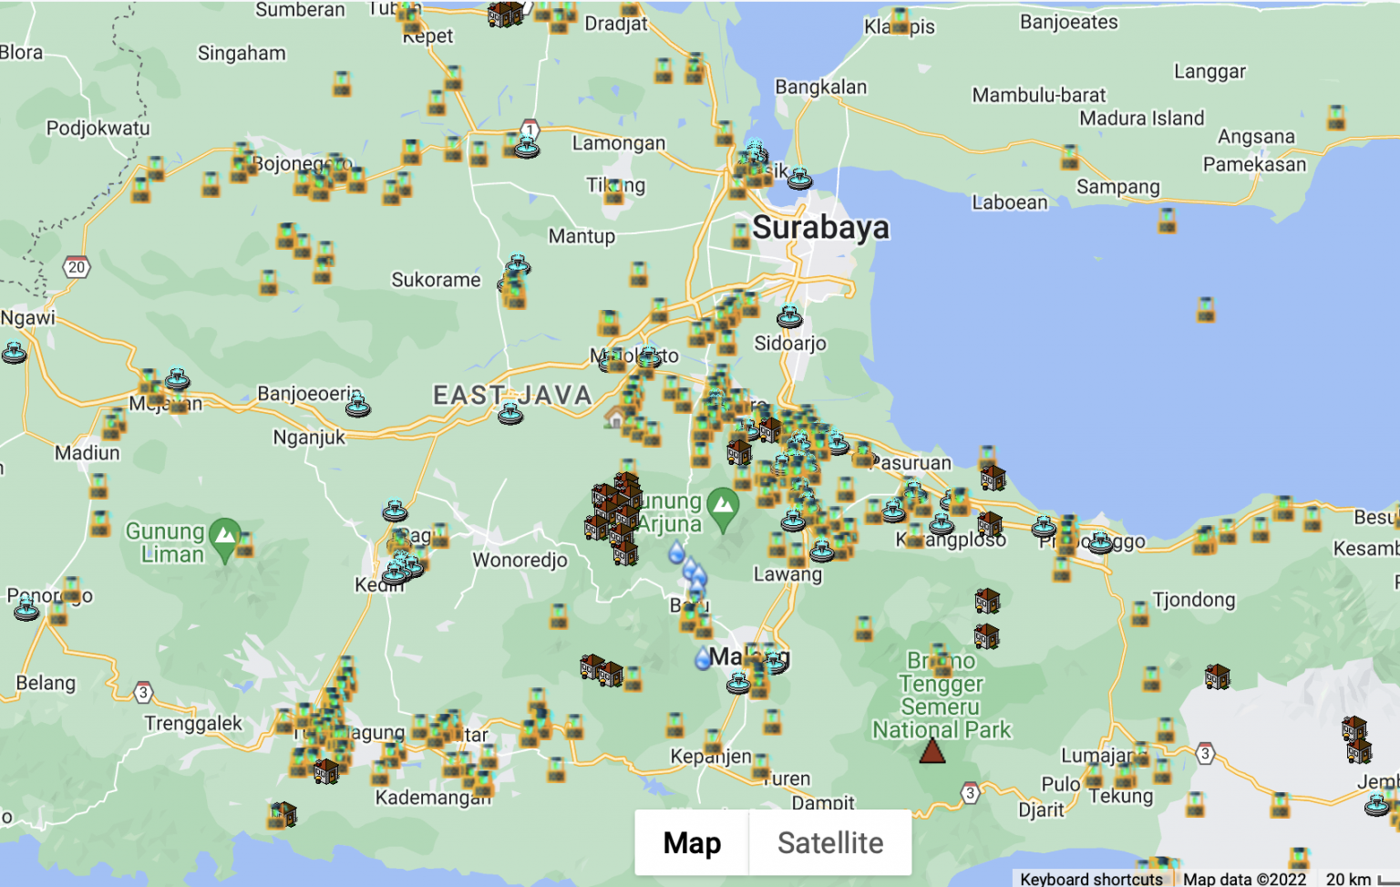Image resolution: width=1400 pixels, height=887 pixels.
Task: Click the Map data ©2022 text
Action: [1244, 879]
